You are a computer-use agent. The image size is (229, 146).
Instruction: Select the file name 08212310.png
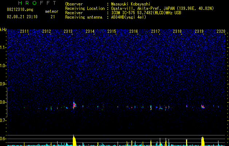[x=20, y=10]
